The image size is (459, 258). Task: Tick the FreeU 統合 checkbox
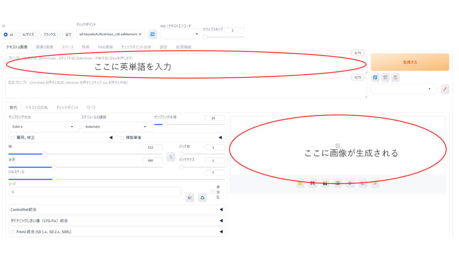click(x=13, y=232)
